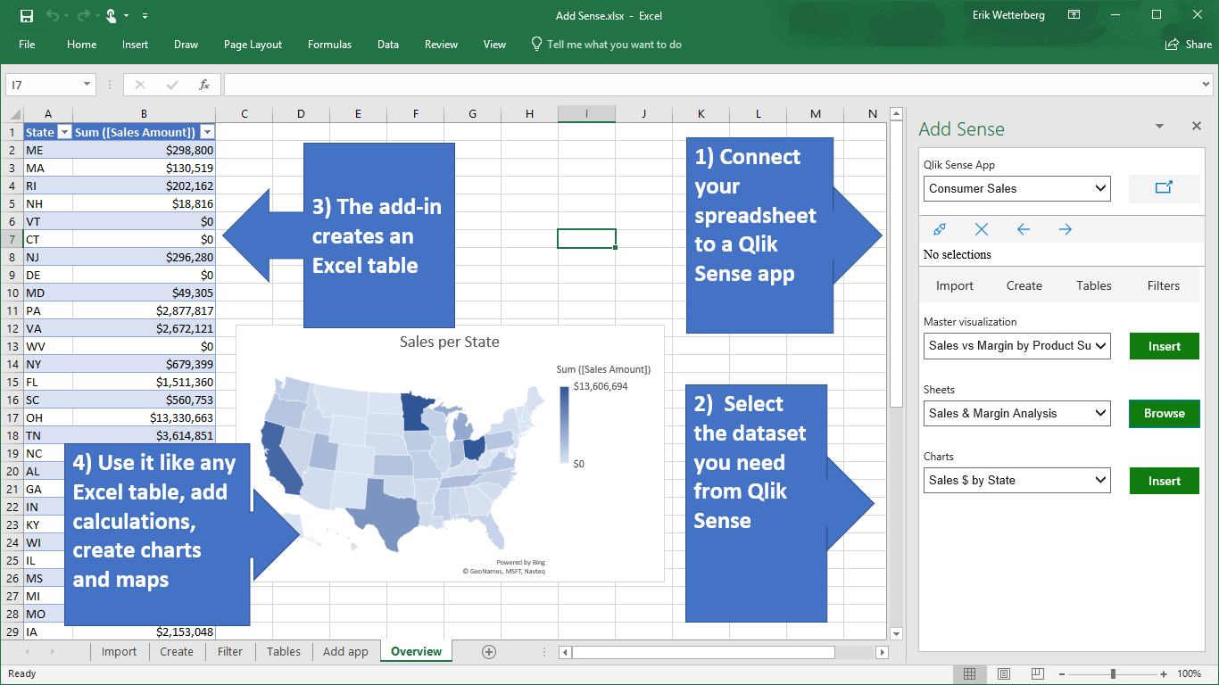1219x685 pixels.
Task: Open the Data ribbon tab
Action: coord(388,45)
